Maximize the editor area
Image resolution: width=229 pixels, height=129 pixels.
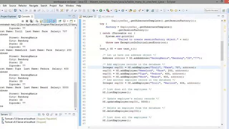click(223, 16)
